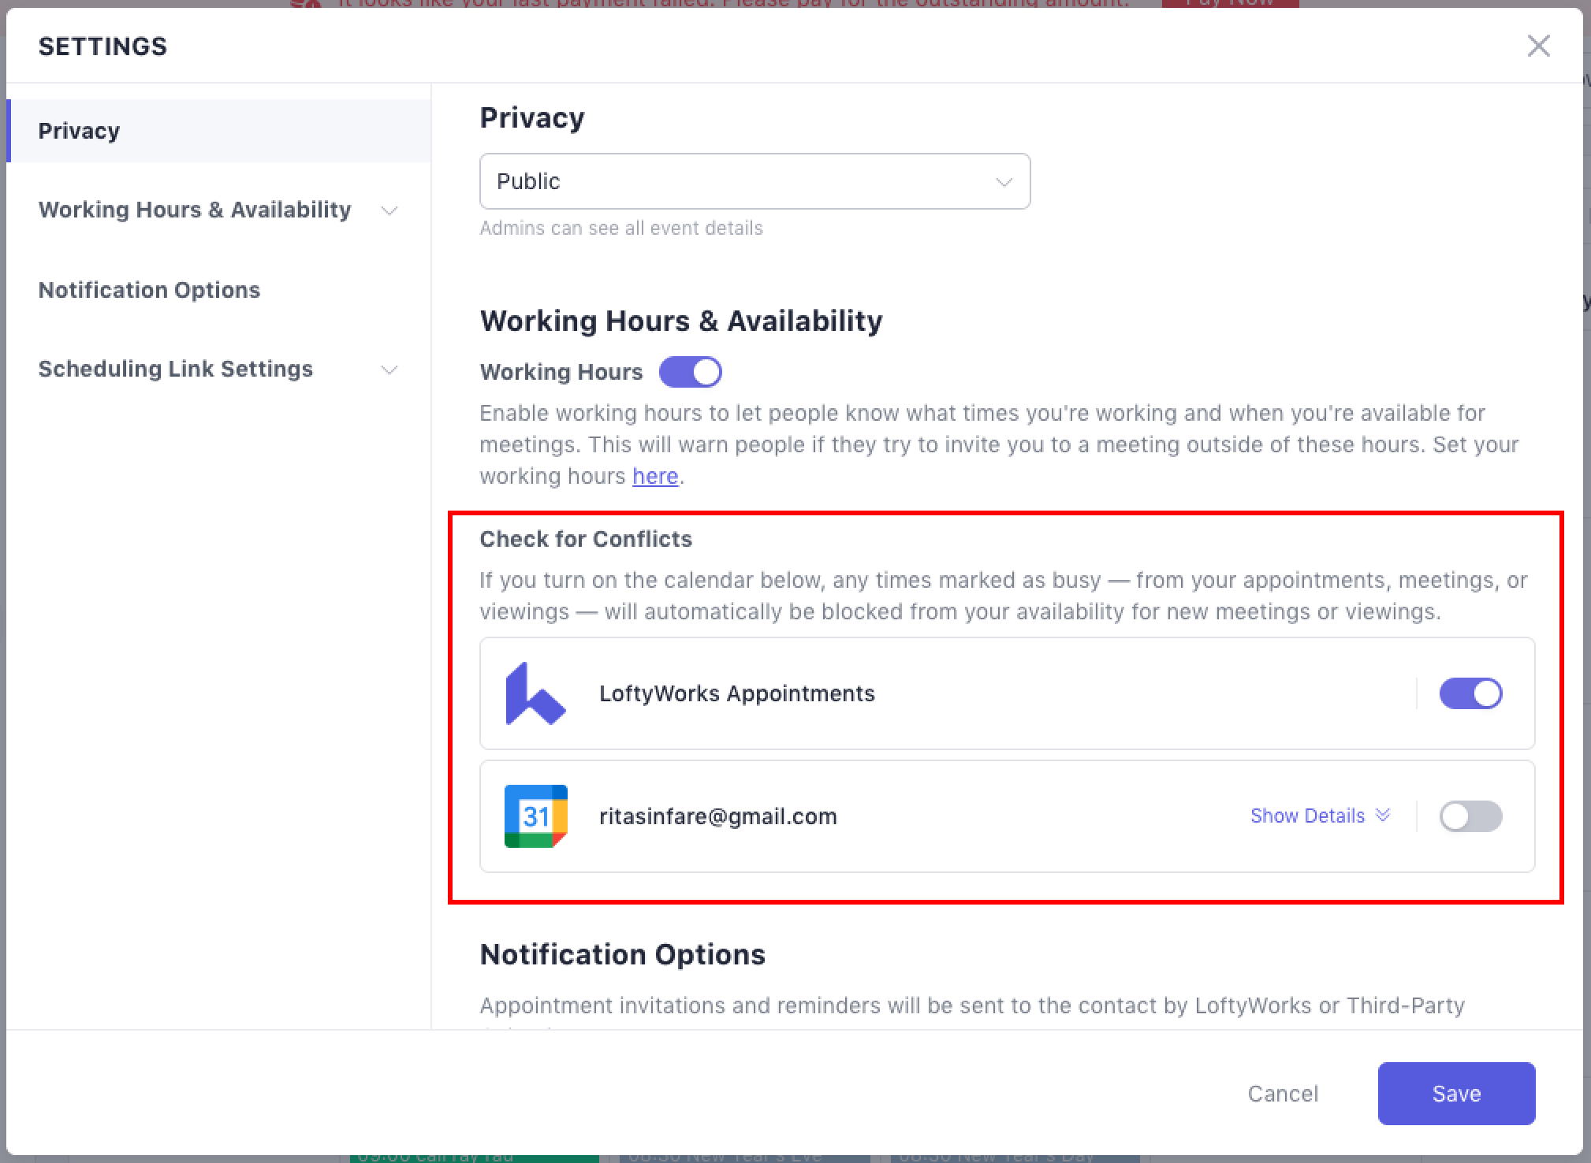The width and height of the screenshot is (1591, 1163).
Task: Select Privacy in the sidebar
Action: [79, 131]
